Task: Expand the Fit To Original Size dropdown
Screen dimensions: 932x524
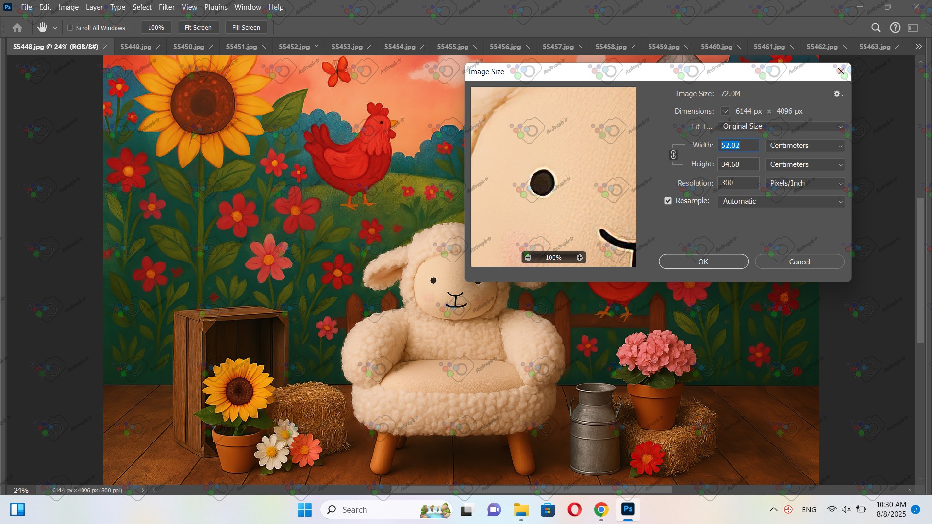Action: (781, 126)
